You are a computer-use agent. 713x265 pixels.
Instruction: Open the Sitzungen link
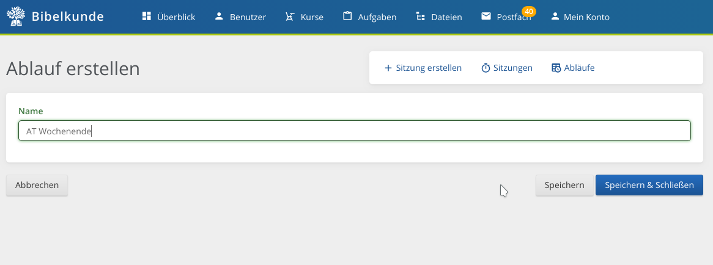[x=506, y=68]
